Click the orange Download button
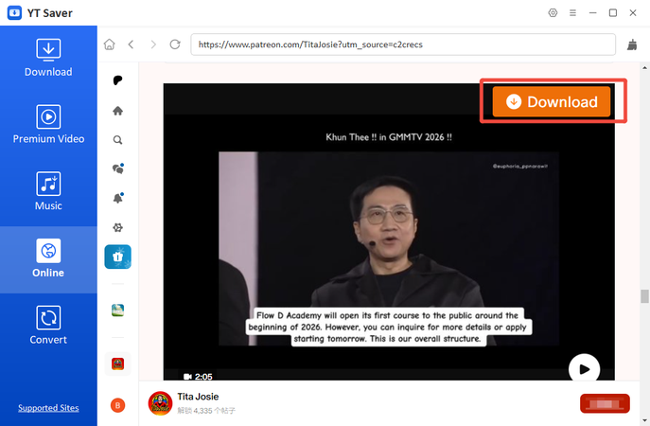The width and height of the screenshot is (650, 426). (x=552, y=101)
